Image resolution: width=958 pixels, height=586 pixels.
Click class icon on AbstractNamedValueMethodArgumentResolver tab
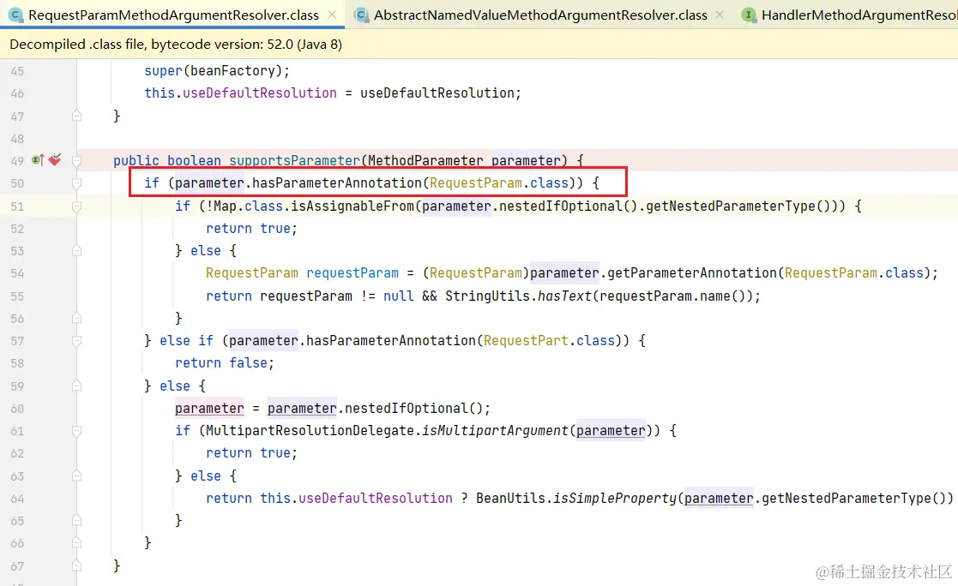(362, 15)
